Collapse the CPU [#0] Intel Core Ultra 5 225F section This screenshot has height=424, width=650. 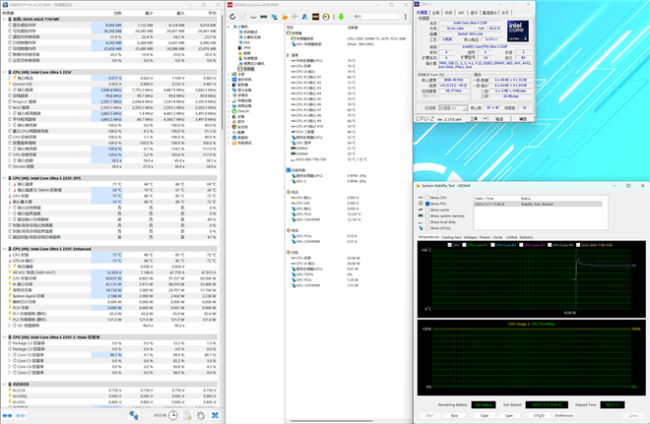[x=6, y=73]
